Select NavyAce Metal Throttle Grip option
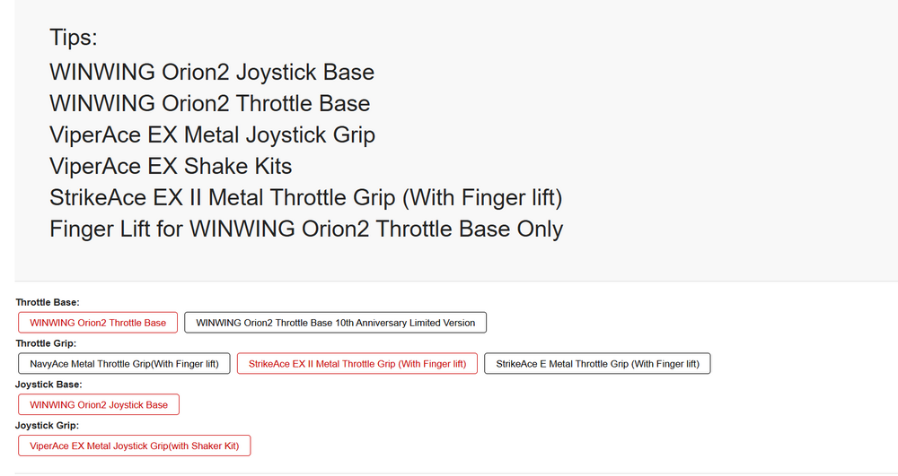The image size is (898, 476). [125, 364]
